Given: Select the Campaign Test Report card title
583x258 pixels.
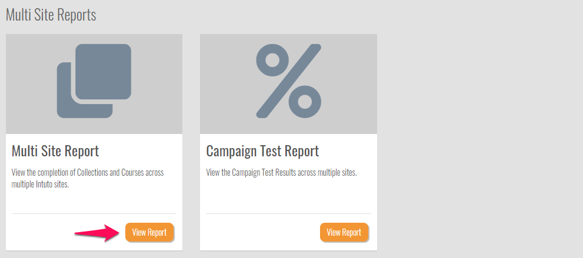Looking at the screenshot, I should (x=262, y=151).
